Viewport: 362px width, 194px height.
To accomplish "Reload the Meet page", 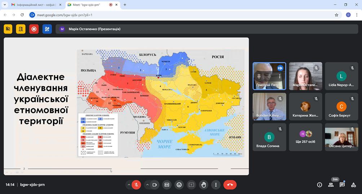I will 22,15.
